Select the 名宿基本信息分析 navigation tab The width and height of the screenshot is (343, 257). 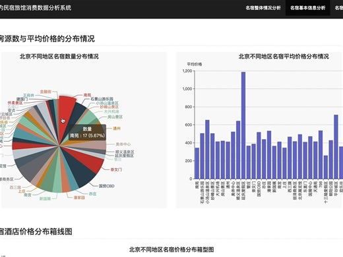point(307,8)
